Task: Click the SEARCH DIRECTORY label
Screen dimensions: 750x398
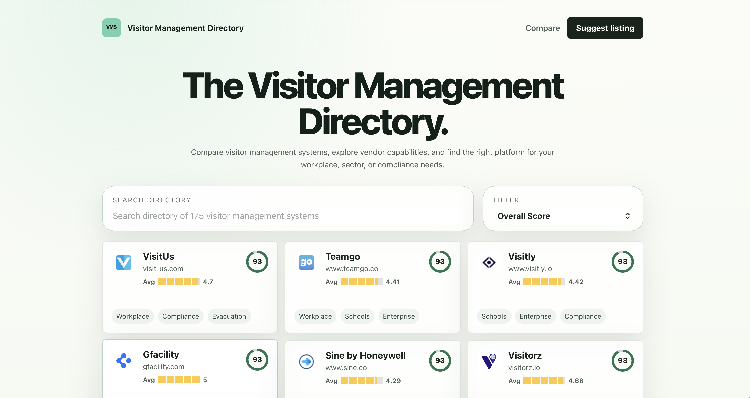Action: (x=152, y=200)
